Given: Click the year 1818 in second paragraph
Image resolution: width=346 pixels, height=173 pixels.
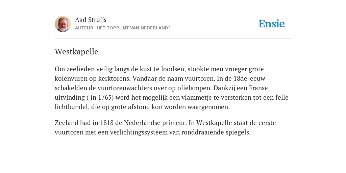Looking at the screenshot, I should pyautogui.click(x=107, y=123).
